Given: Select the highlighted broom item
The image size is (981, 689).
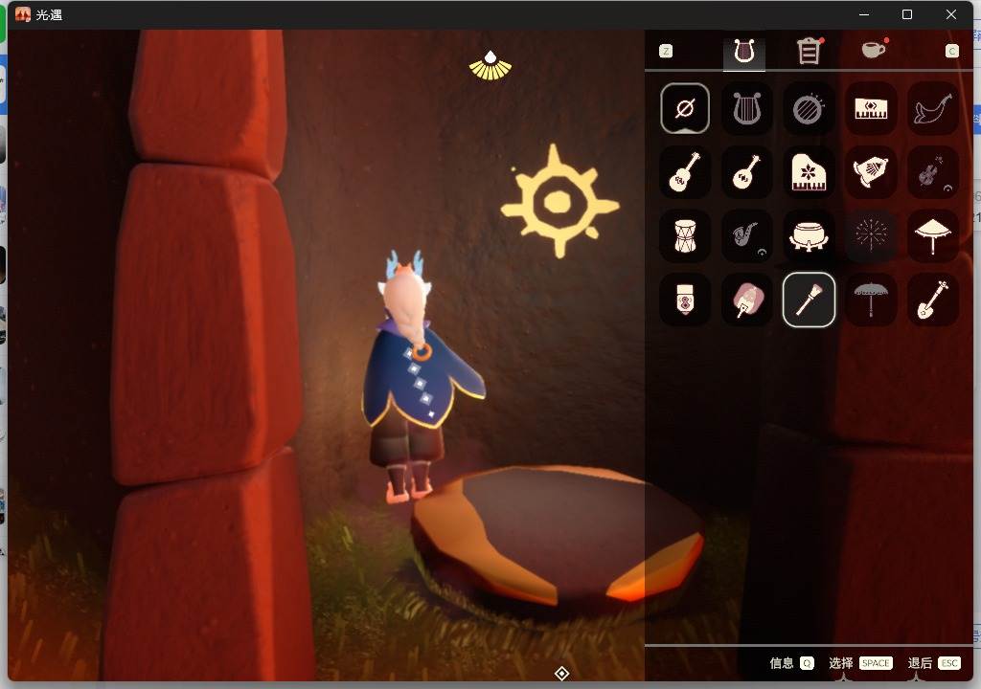Looking at the screenshot, I should 809,300.
